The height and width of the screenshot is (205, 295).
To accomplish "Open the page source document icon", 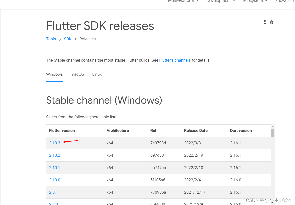I will 265,22.
